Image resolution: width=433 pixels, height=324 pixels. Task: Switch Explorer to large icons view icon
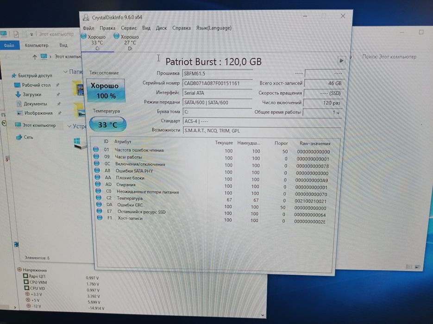[x=418, y=267]
